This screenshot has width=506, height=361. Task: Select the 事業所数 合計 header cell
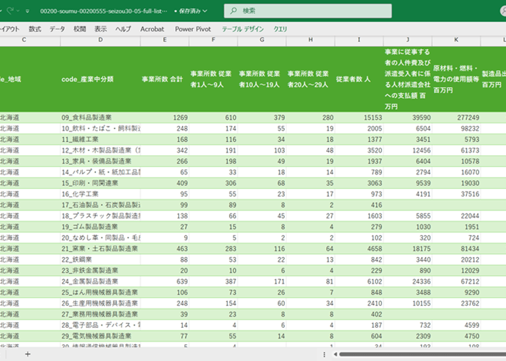(165, 79)
